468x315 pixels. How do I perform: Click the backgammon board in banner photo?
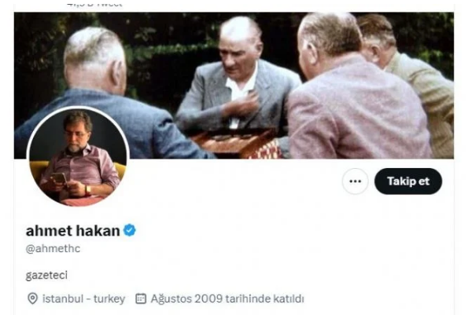(x=236, y=143)
